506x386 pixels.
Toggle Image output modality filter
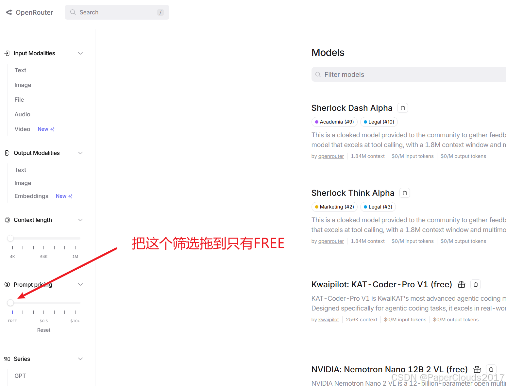(x=23, y=183)
